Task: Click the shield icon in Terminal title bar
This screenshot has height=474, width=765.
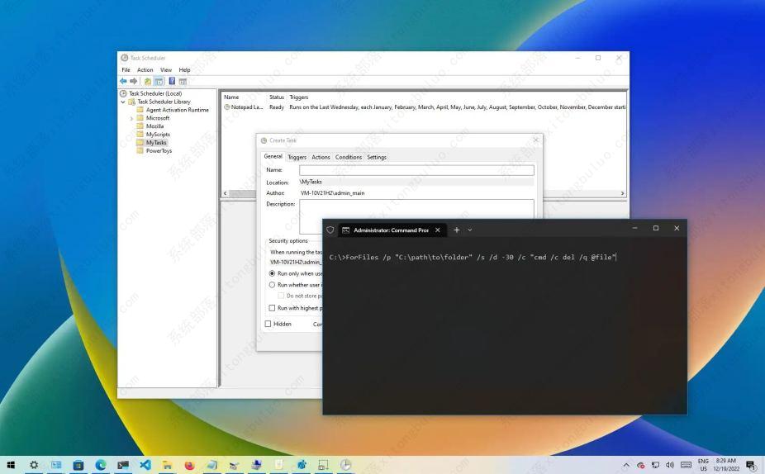Action: [x=330, y=230]
